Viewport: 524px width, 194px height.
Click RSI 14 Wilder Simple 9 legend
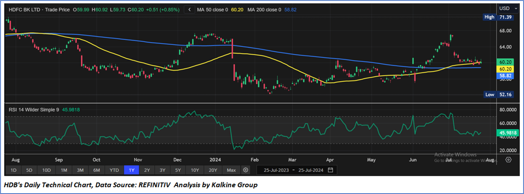tap(34, 110)
